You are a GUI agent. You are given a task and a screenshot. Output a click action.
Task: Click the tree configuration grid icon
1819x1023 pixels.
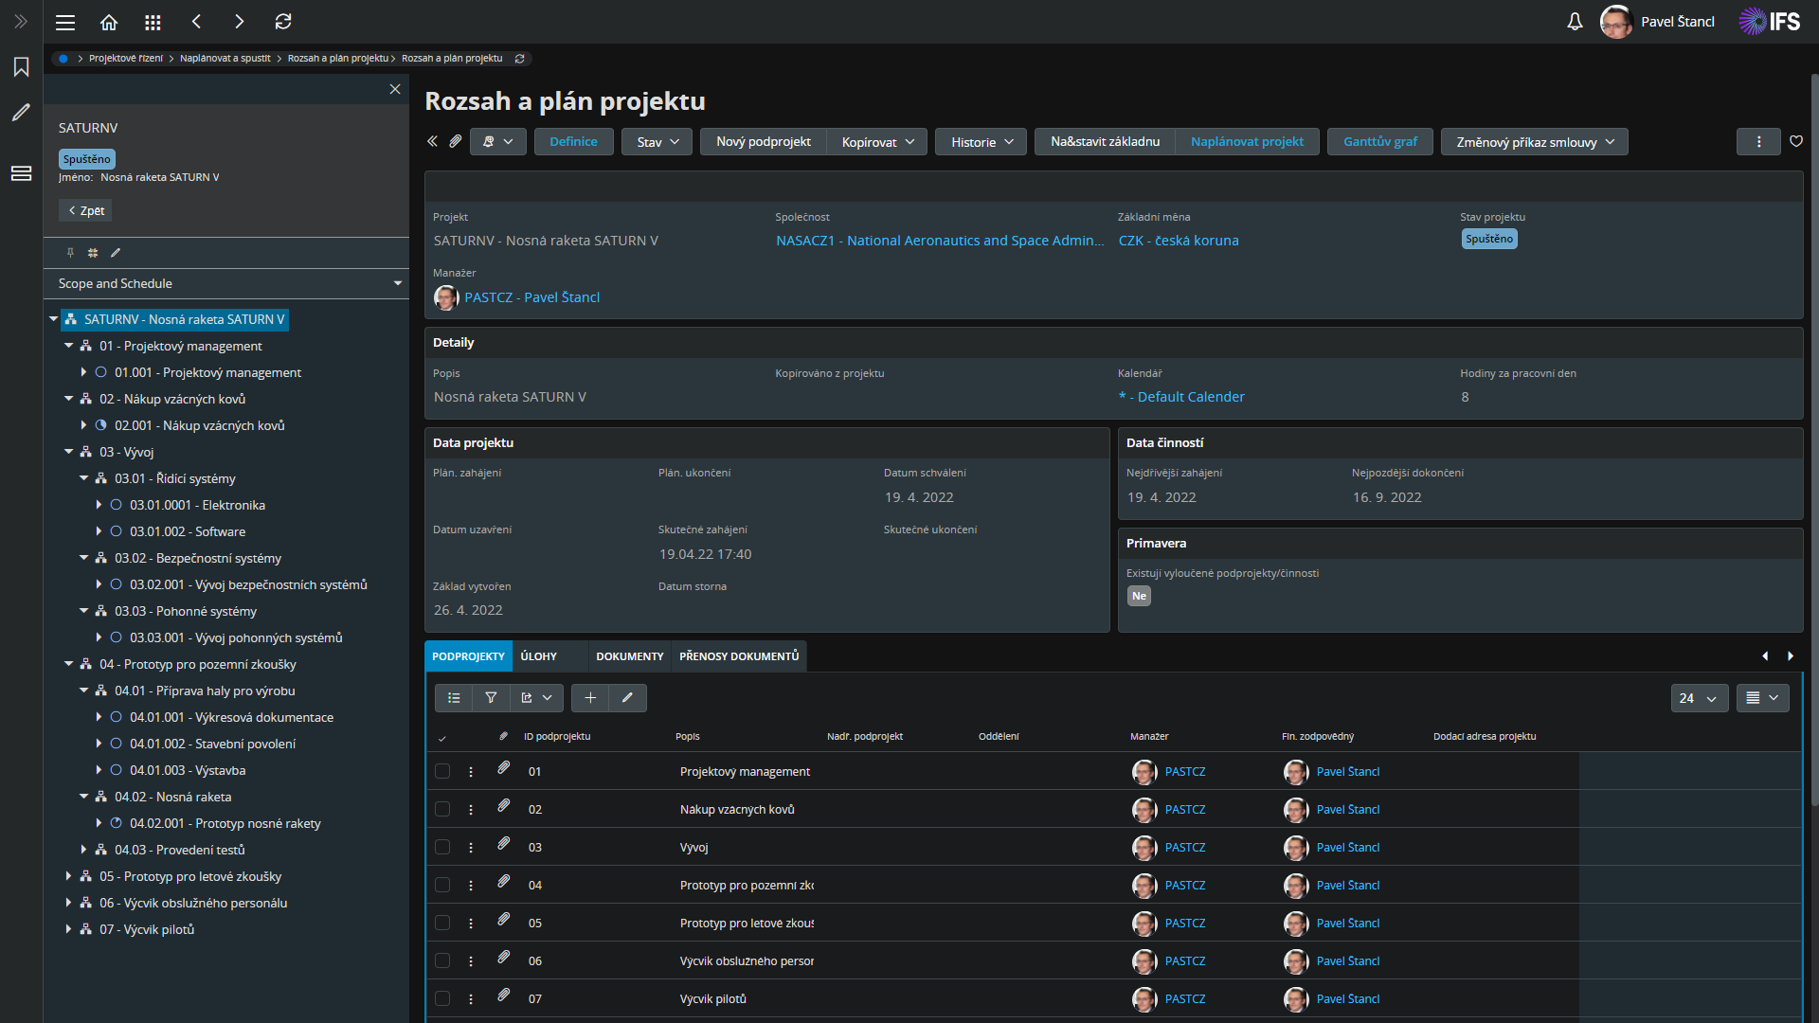coord(93,253)
